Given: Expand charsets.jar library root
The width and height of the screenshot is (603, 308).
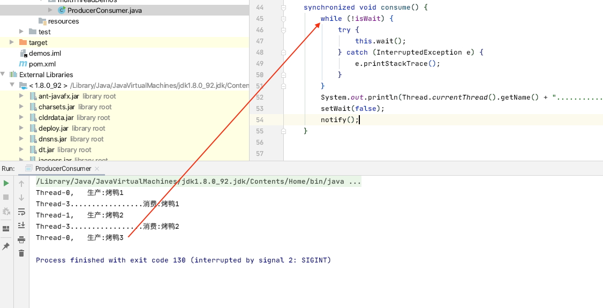Looking at the screenshot, I should [x=21, y=107].
